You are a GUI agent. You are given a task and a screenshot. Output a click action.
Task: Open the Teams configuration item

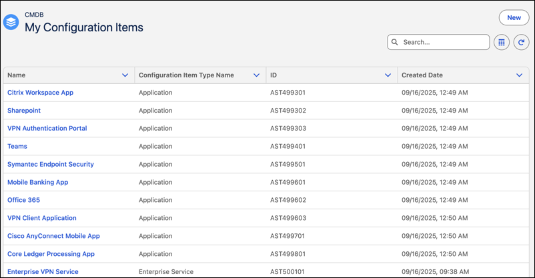point(17,147)
